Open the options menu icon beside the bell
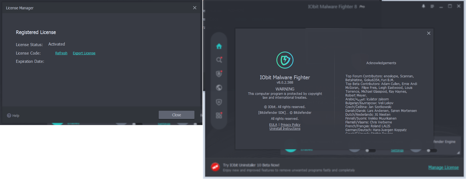 tap(432, 6)
